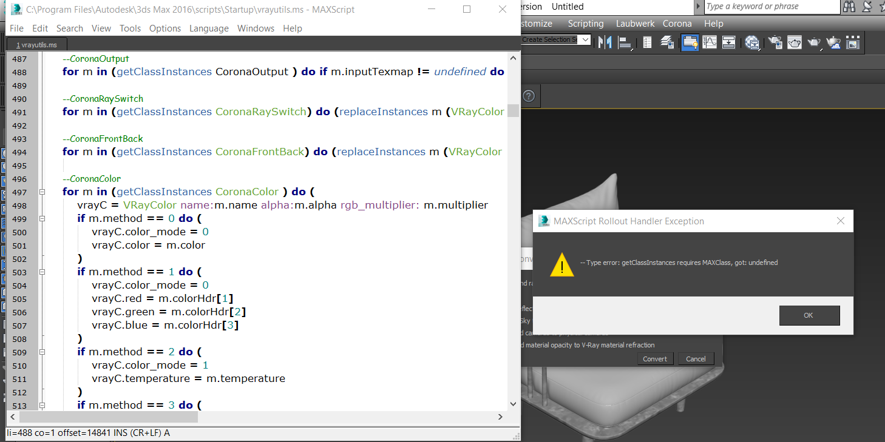
Task: Click 'vrayC.green = m.colorHdr[2]' code line
Action: click(168, 312)
